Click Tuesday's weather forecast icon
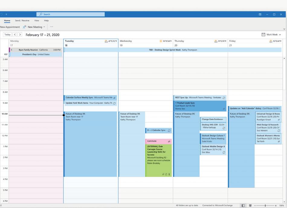Image resolution: width=287 pixels, height=208 pixels. tap(106, 41)
